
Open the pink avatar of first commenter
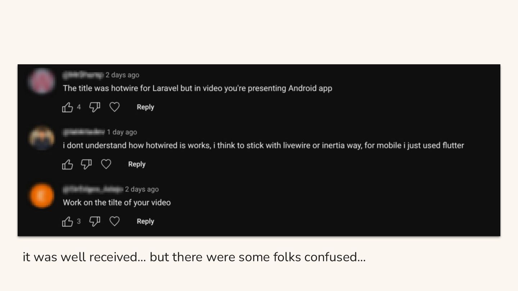pos(42,81)
